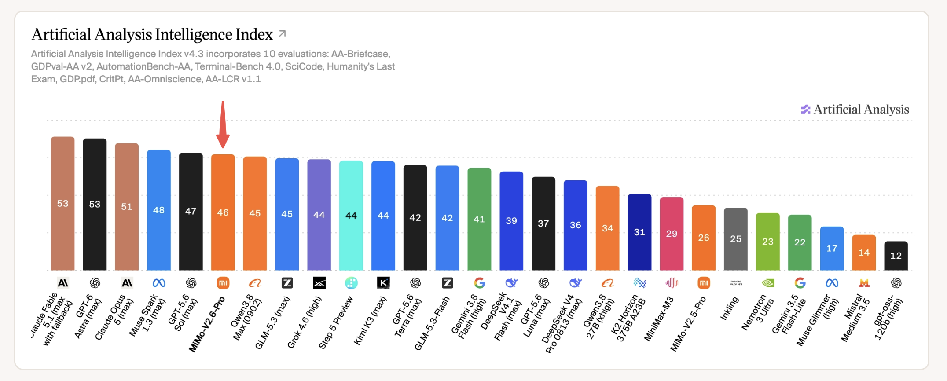Click the Mistral logo under Mistral Medium 3.5
Screen dimensions: 947x381
point(864,283)
